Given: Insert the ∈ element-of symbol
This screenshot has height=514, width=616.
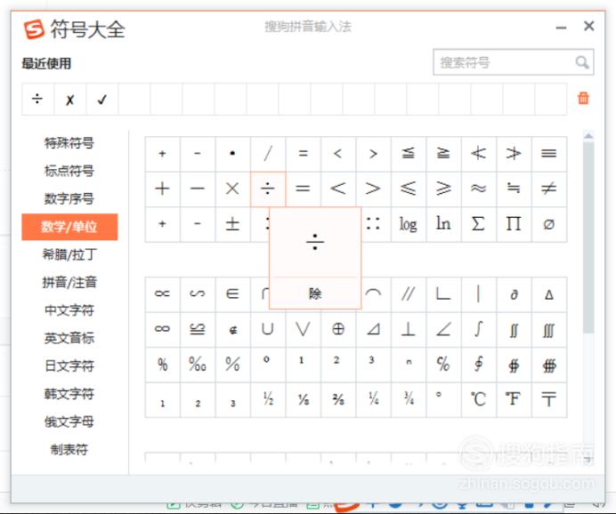Looking at the screenshot, I should pos(232,293).
